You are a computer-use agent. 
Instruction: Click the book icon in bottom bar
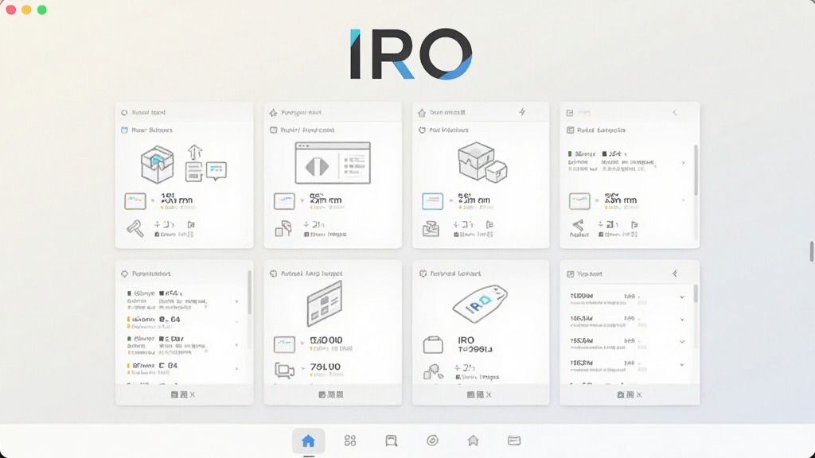point(392,441)
